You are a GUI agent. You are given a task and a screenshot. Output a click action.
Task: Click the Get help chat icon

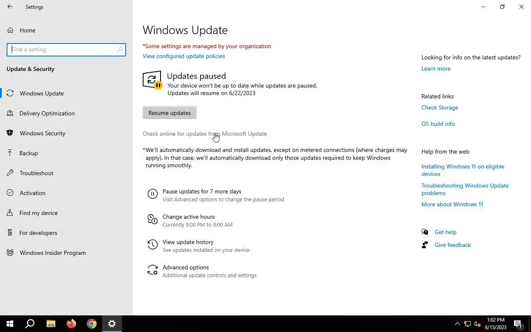(425, 232)
